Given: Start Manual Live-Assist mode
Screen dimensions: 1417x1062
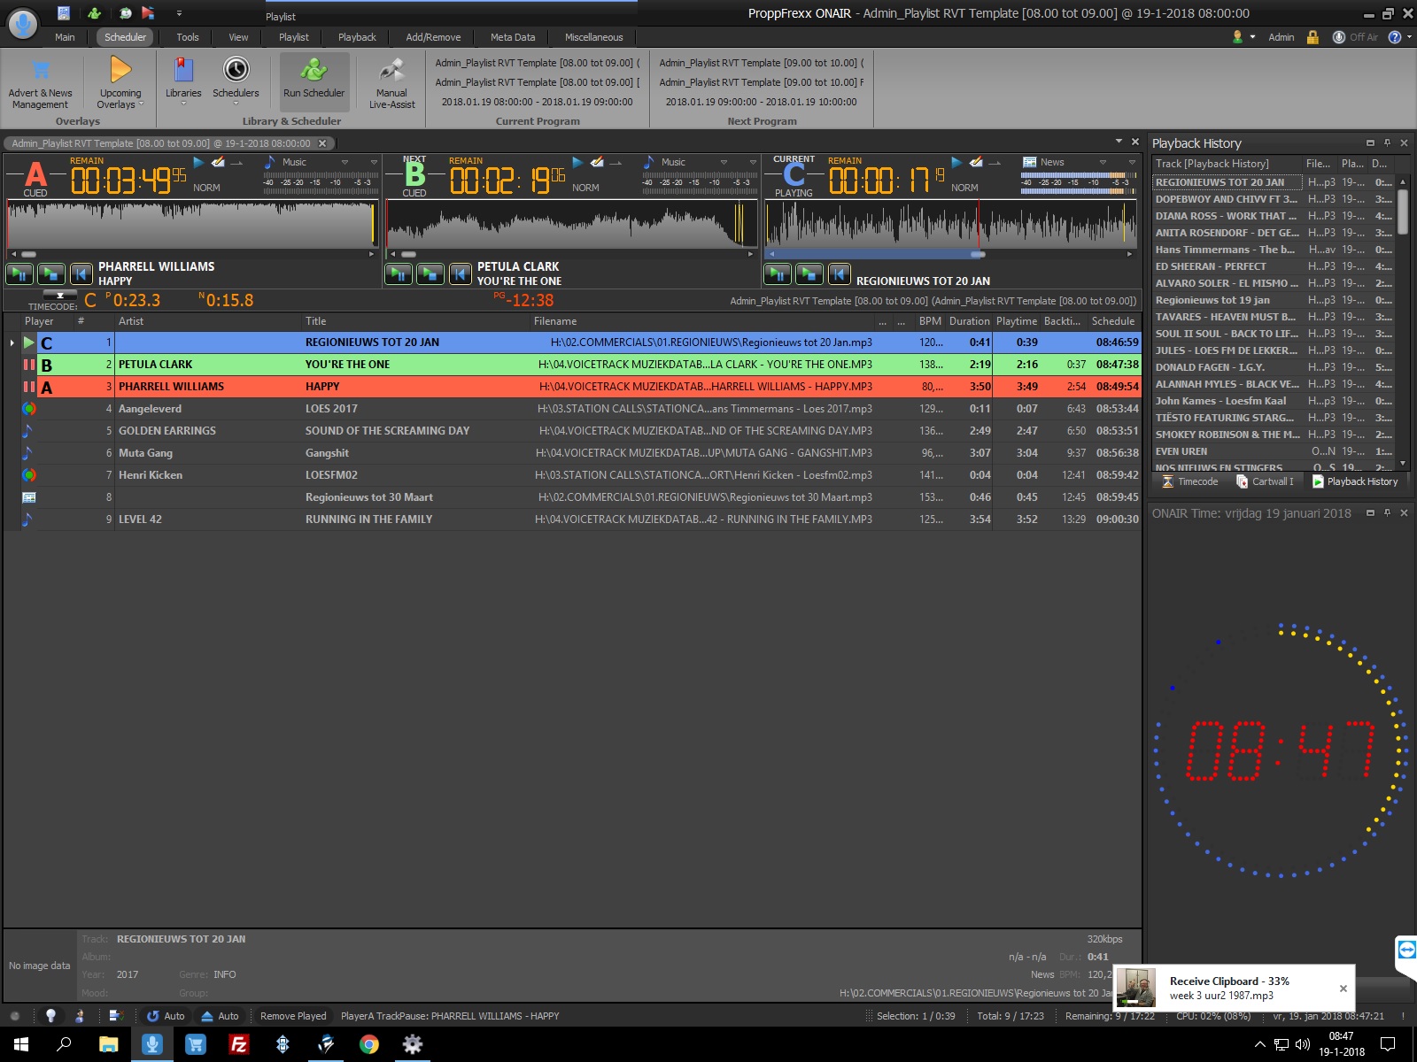Looking at the screenshot, I should 391,83.
